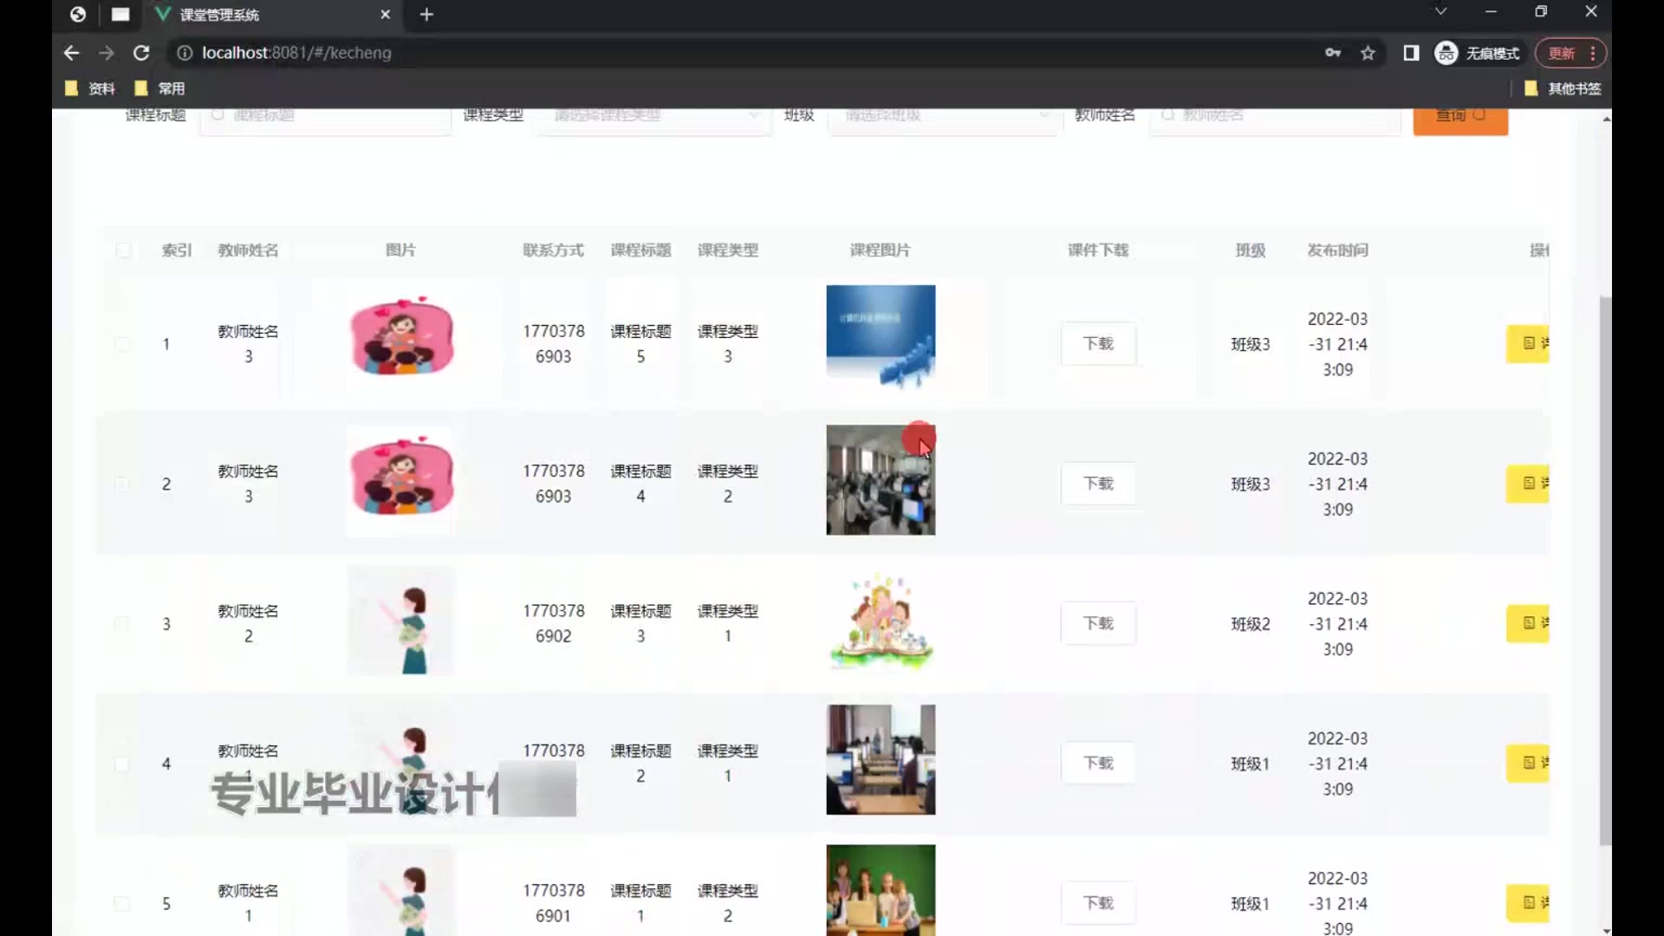The width and height of the screenshot is (1664, 936).
Task: Toggle select-all checkbox in table header
Action: coord(124,250)
